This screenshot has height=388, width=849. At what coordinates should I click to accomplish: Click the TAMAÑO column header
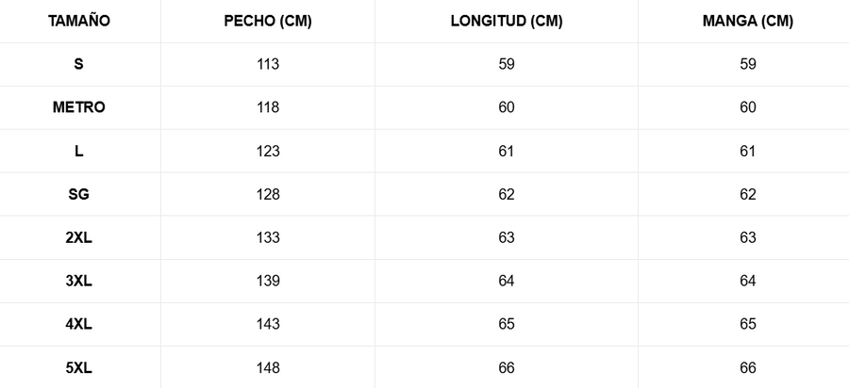coord(79,22)
